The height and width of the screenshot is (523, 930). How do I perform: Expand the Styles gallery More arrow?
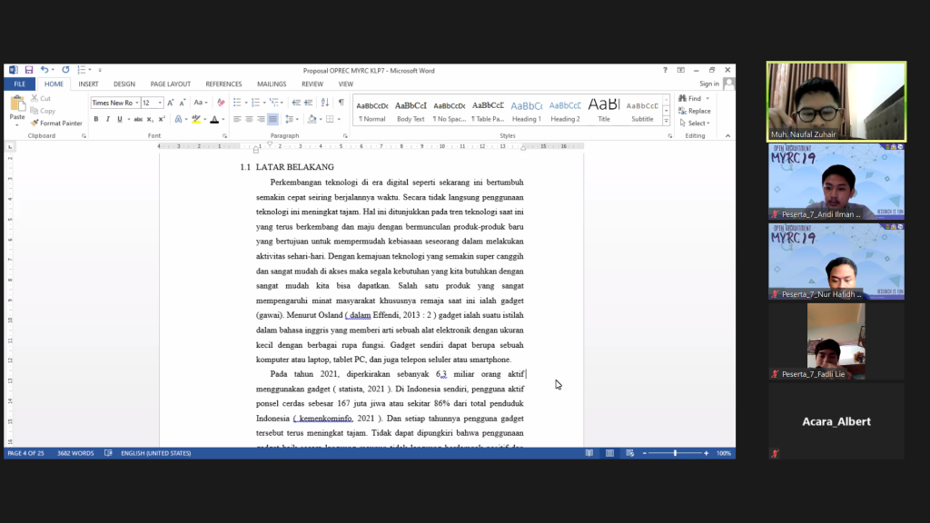tap(666, 121)
